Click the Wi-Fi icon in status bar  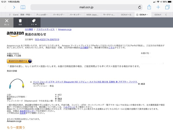point(158,2)
